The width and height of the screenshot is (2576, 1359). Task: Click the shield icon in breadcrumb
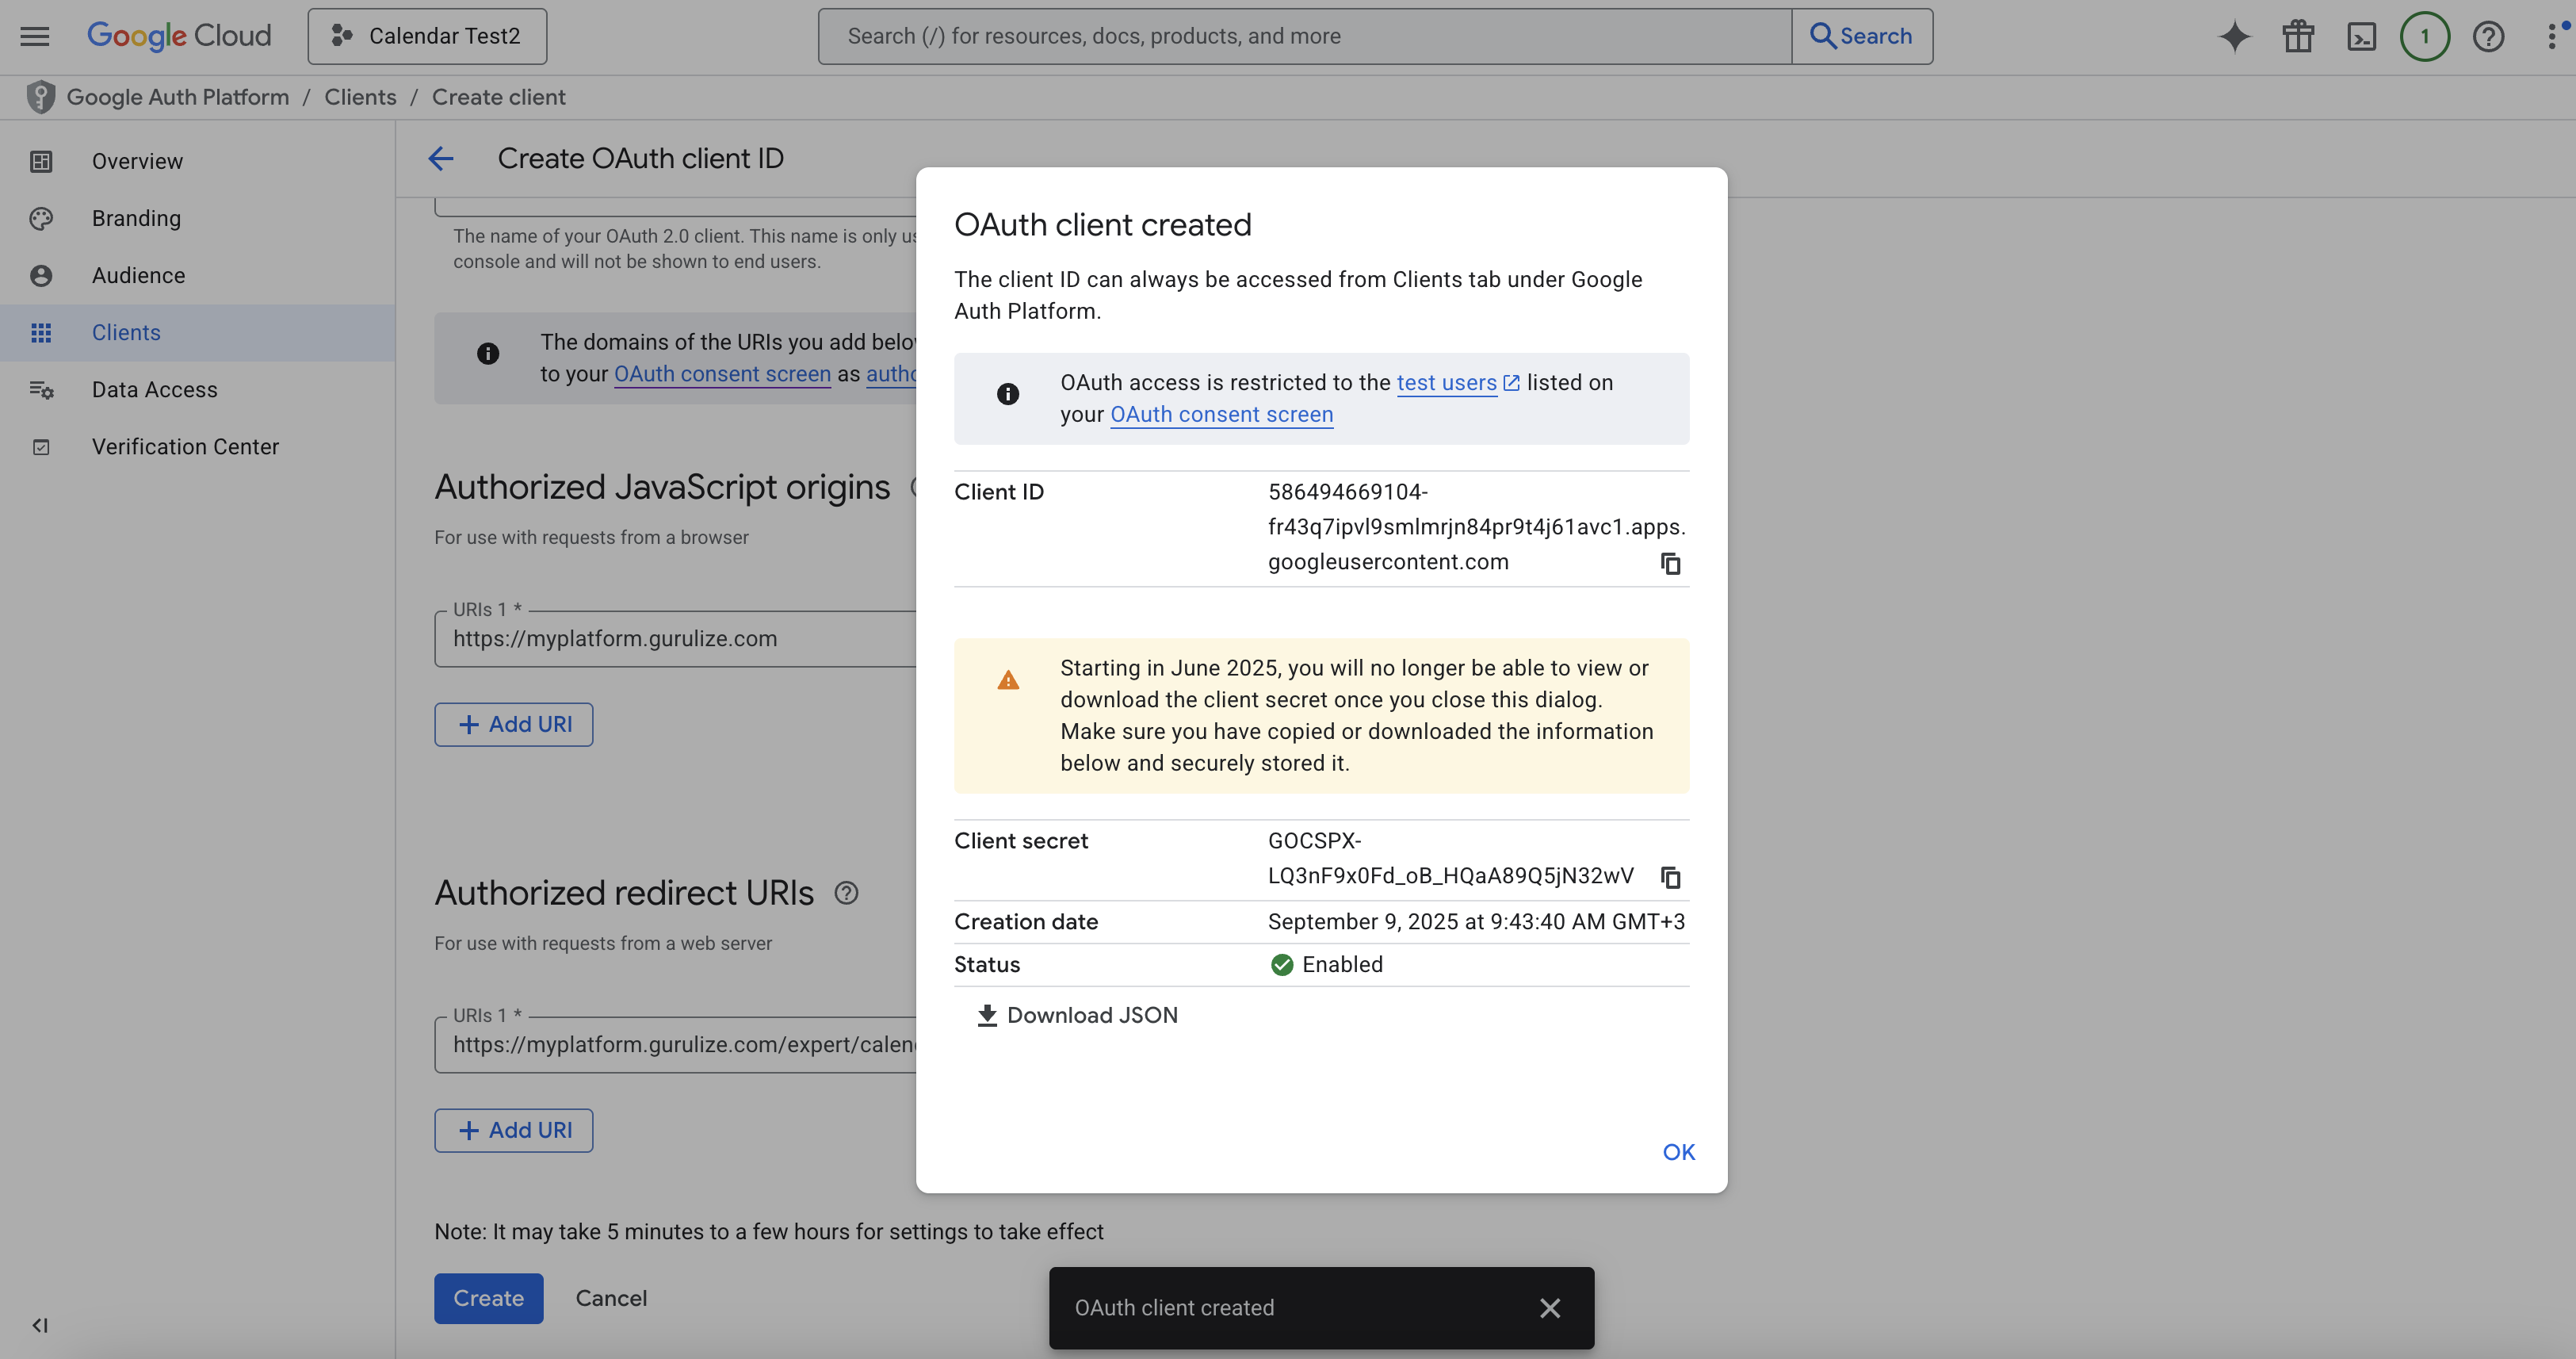tap(40, 97)
